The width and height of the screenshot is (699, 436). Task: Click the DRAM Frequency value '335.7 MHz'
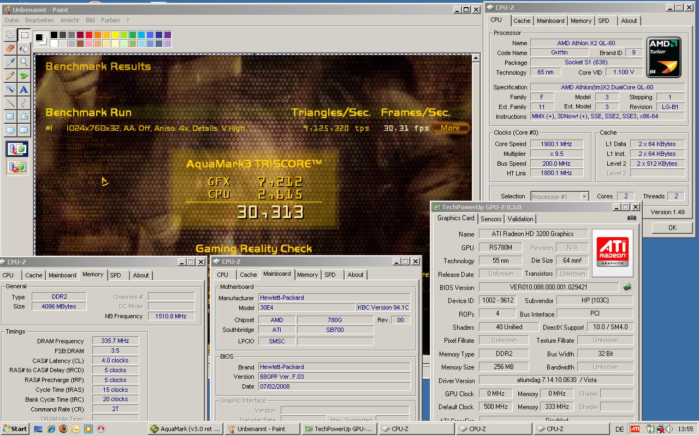115,341
